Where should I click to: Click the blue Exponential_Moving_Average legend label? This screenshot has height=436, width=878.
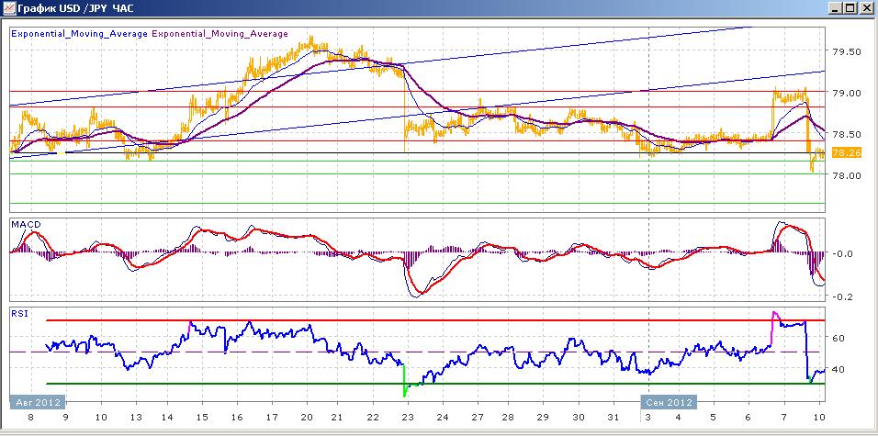coord(79,34)
